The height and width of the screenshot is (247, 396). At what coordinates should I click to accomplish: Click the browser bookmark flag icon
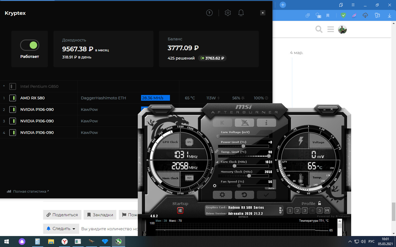pos(328,16)
